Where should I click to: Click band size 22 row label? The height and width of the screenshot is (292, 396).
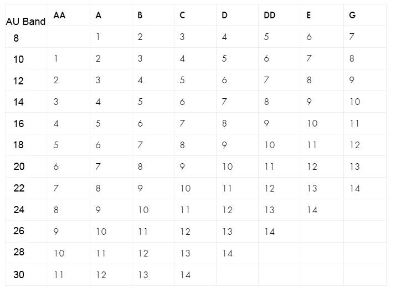pos(19,188)
